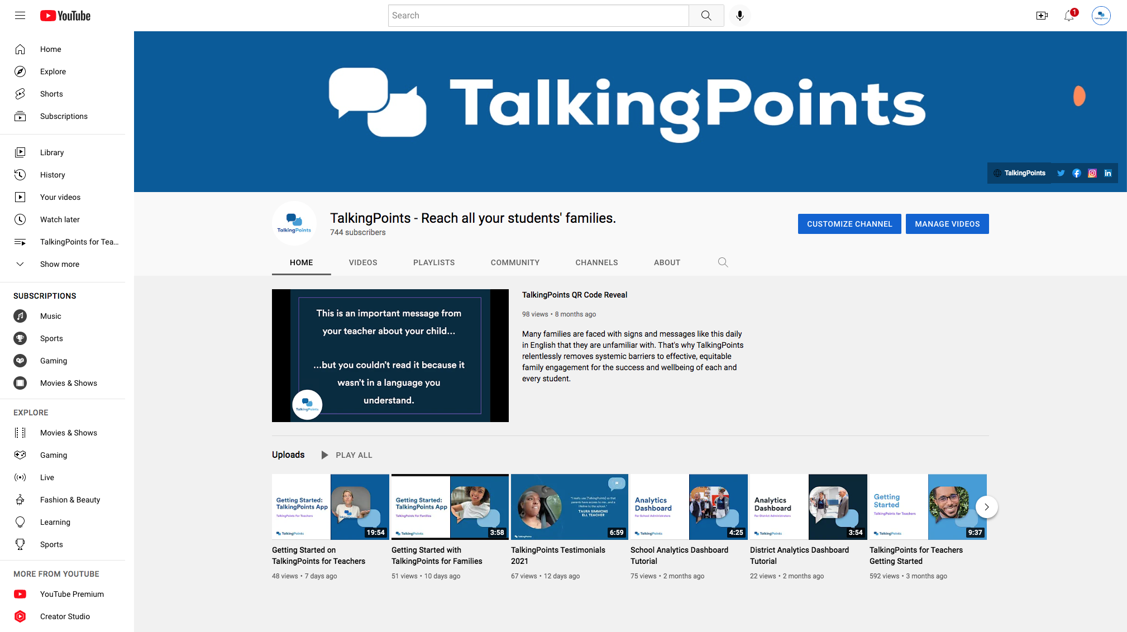The height and width of the screenshot is (632, 1127).
Task: Open the TalkingPoints website link on the banner
Action: pyautogui.click(x=1019, y=173)
